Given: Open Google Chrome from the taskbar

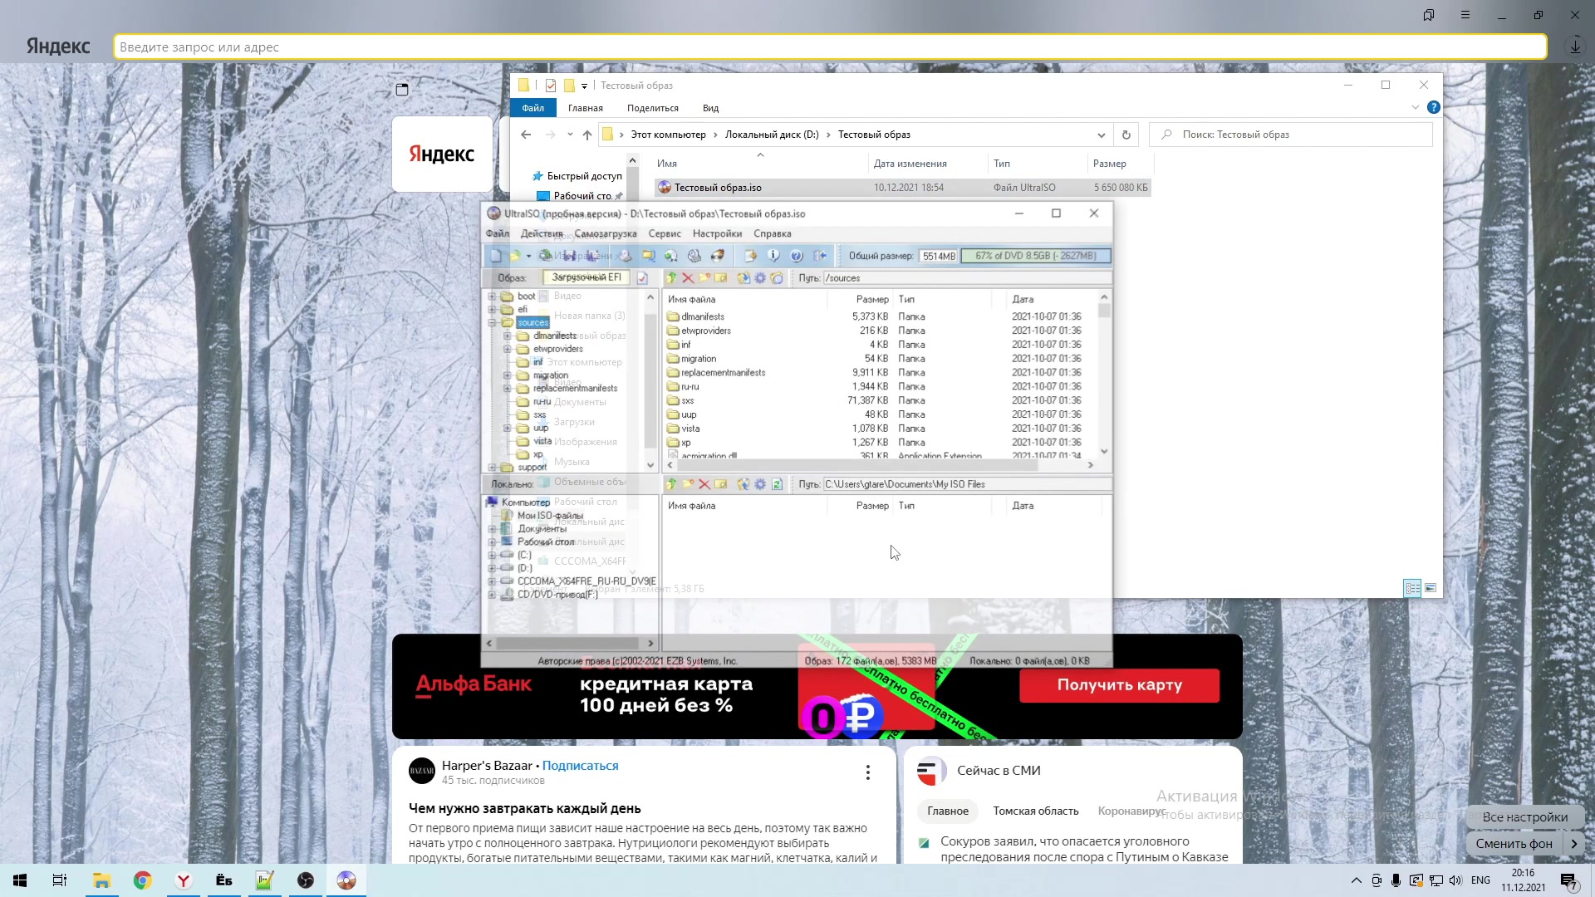Looking at the screenshot, I should (143, 880).
